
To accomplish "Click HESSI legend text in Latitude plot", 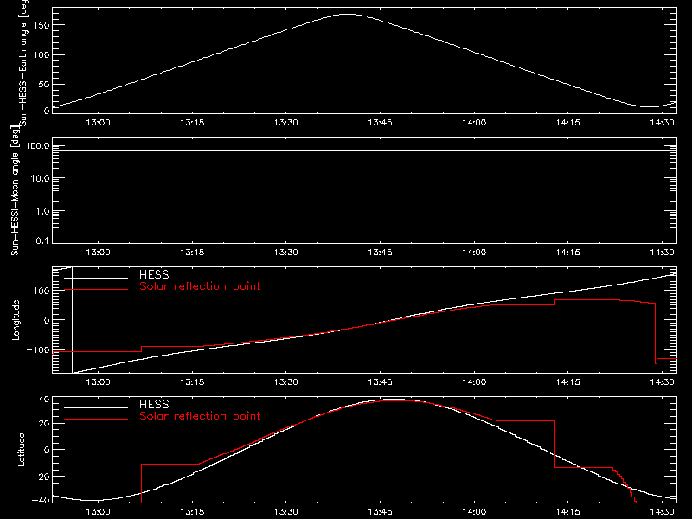I will [x=155, y=404].
